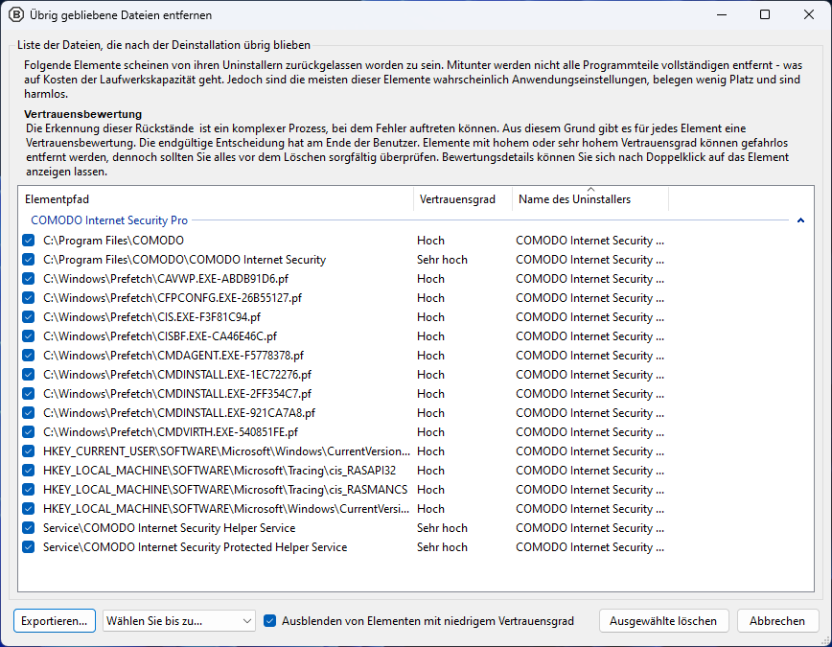Toggle CFPCONFG.EXE-26B55127.pf checkbox
Screen dimensions: 832x647
pos(29,298)
